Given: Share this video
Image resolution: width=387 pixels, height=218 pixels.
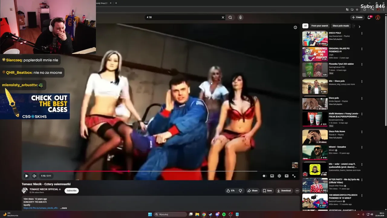Looking at the screenshot, I should point(252,190).
